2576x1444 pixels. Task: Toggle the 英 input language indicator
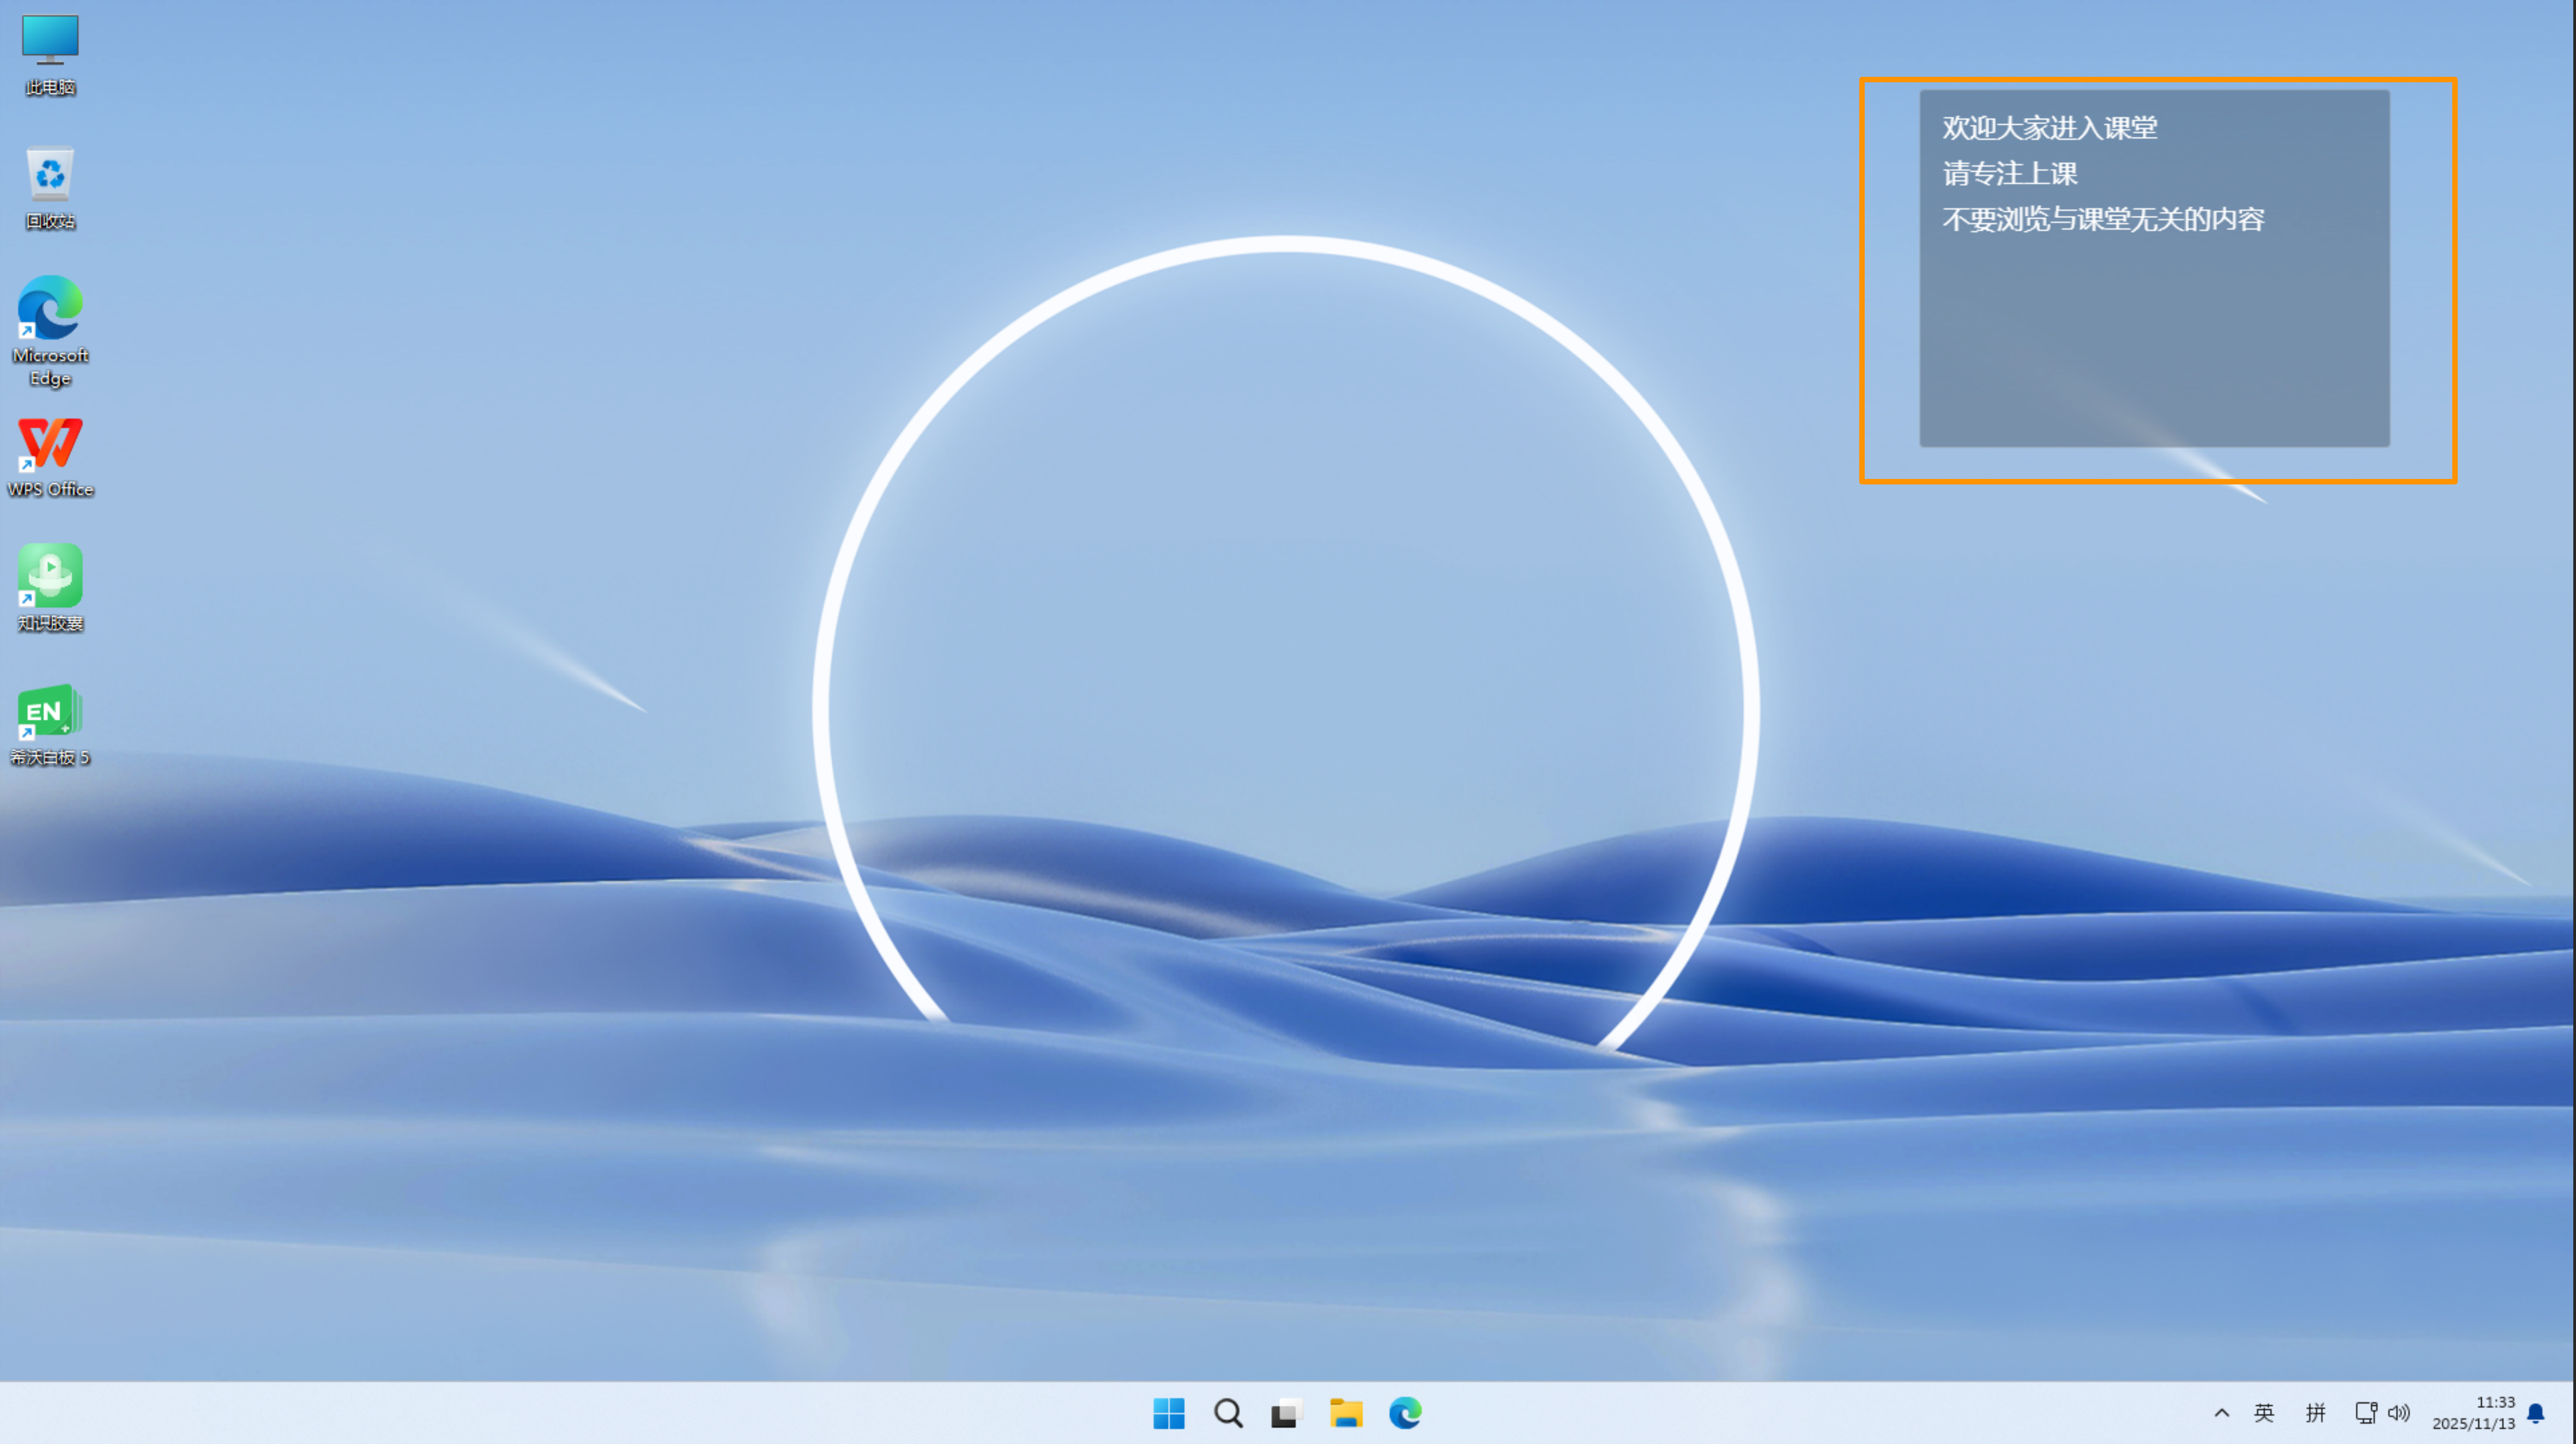click(2264, 1413)
